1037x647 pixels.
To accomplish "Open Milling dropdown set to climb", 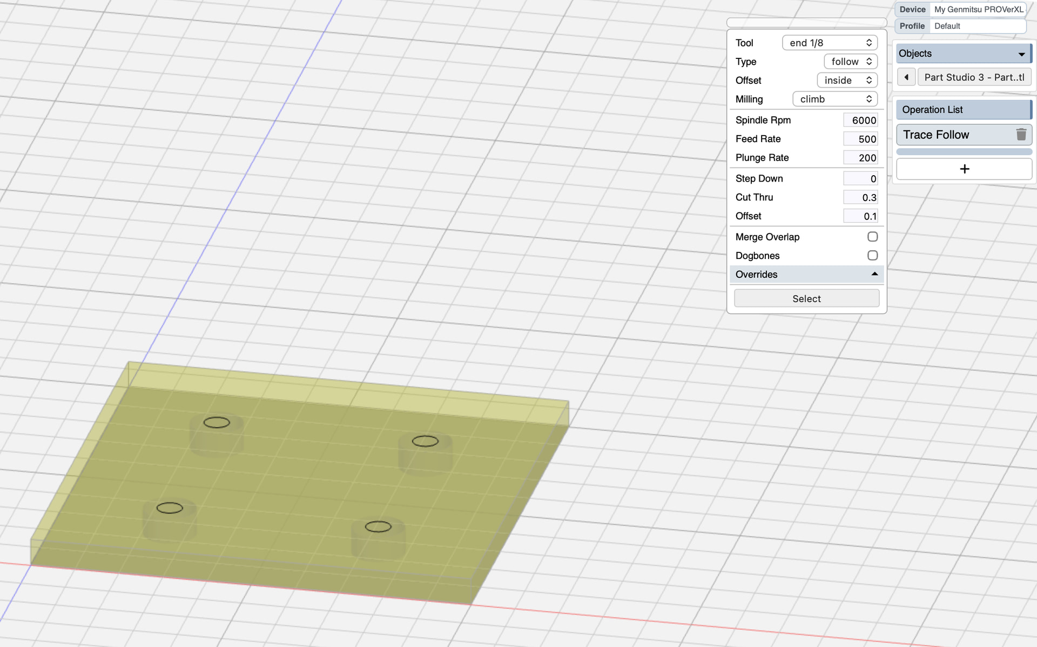I will pos(834,99).
